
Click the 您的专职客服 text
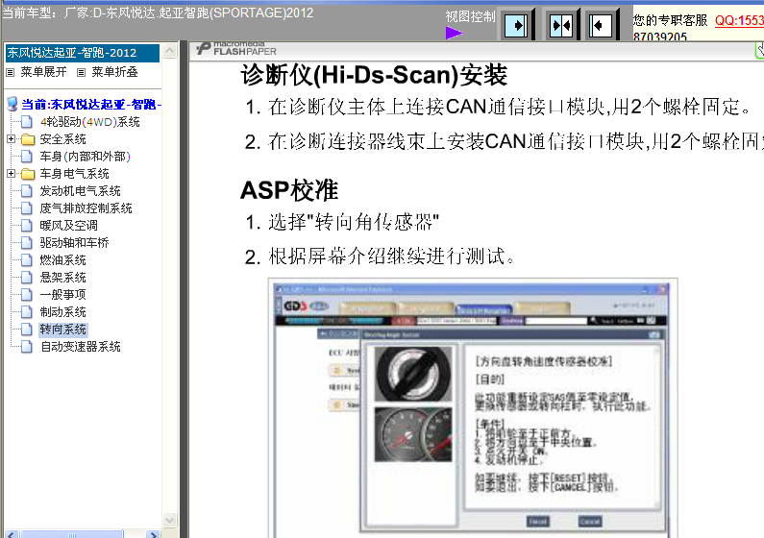click(x=670, y=20)
